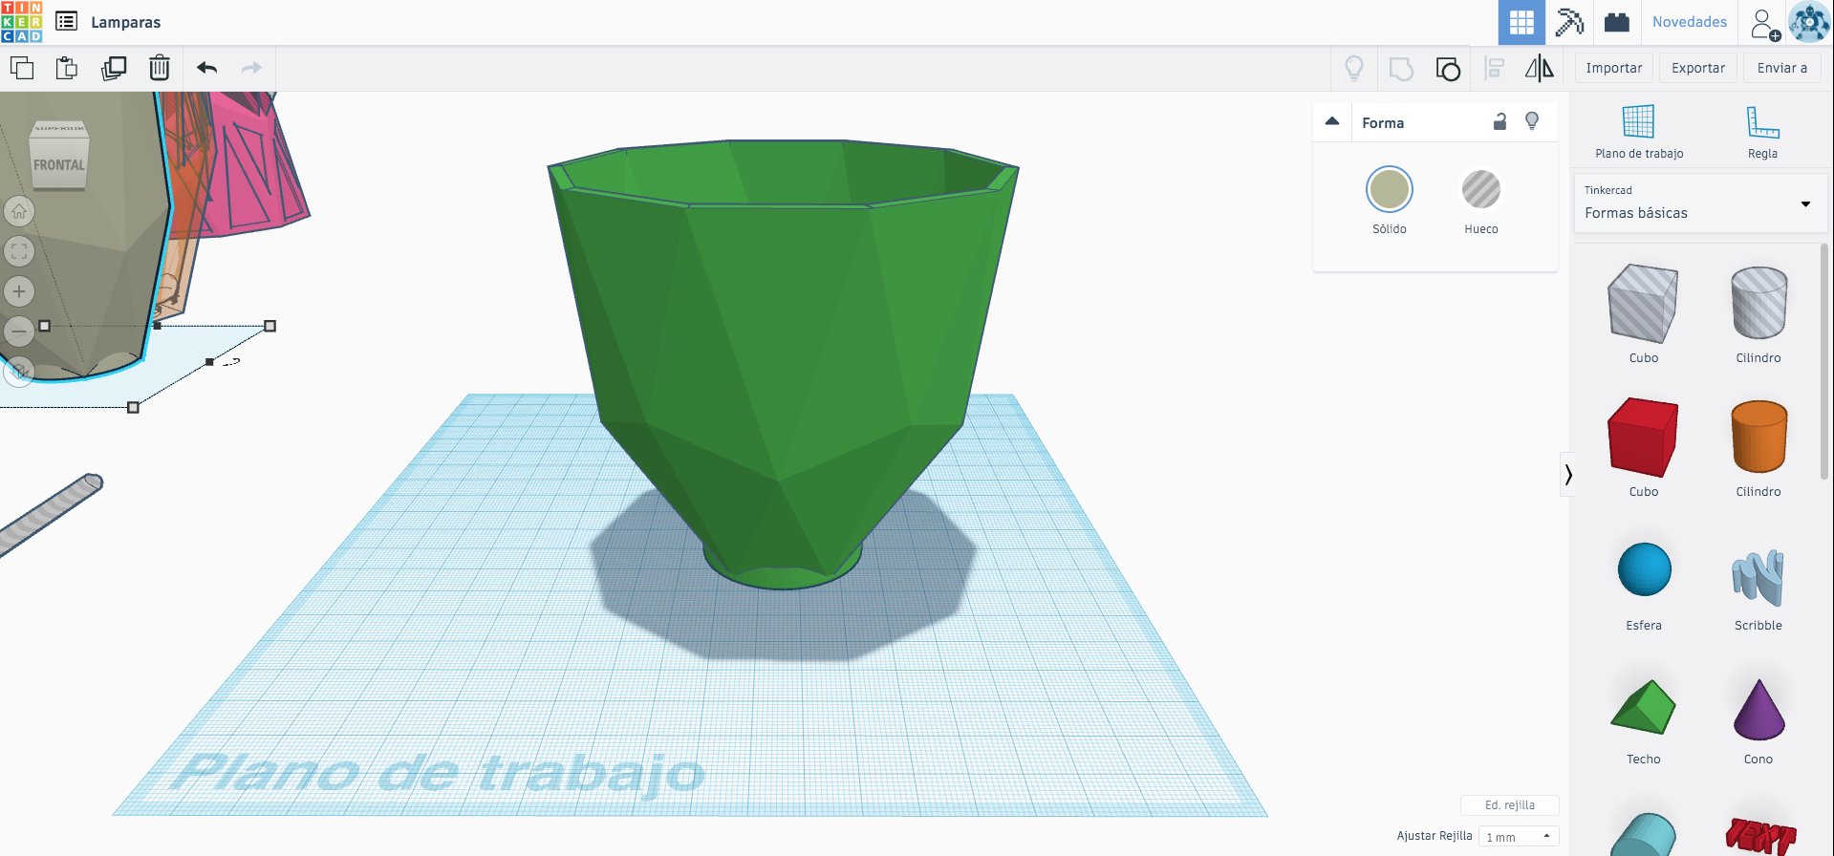Screen dimensions: 1834x856
Task: Click Home view button
Action: [19, 211]
